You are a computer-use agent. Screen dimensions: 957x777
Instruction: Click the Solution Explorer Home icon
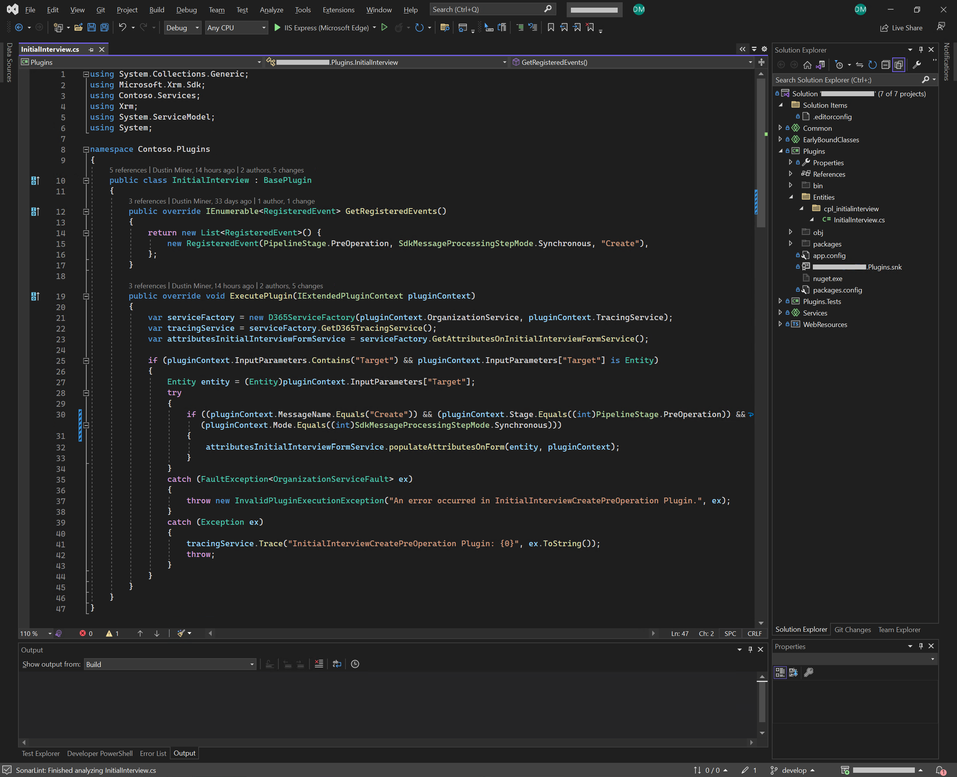tap(807, 65)
